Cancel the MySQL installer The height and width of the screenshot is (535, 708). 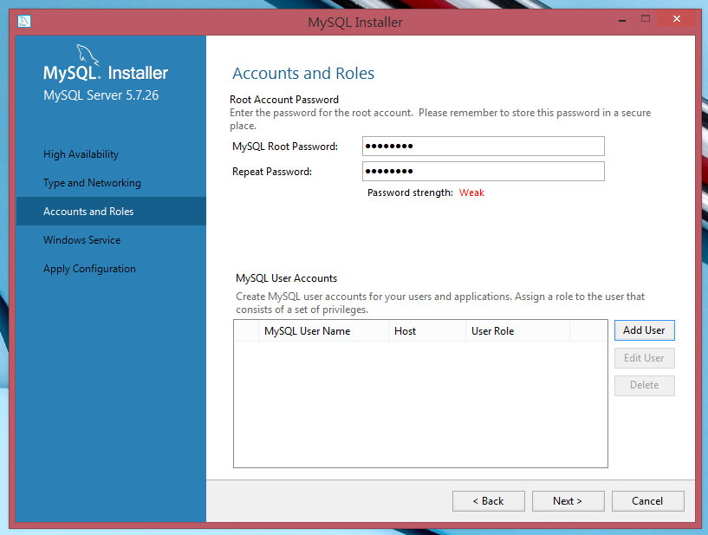[x=648, y=501]
